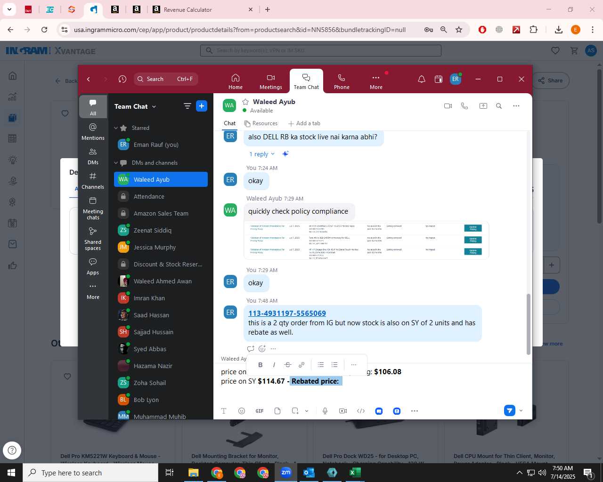Open Mentions in the sidebar
The image size is (603, 482).
[93, 132]
